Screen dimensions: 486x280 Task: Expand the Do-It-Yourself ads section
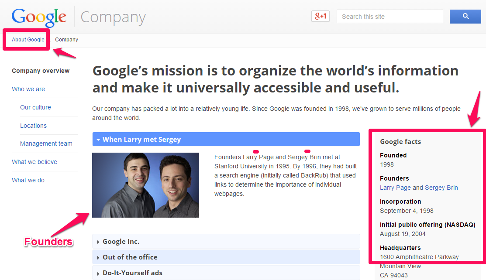click(x=132, y=273)
